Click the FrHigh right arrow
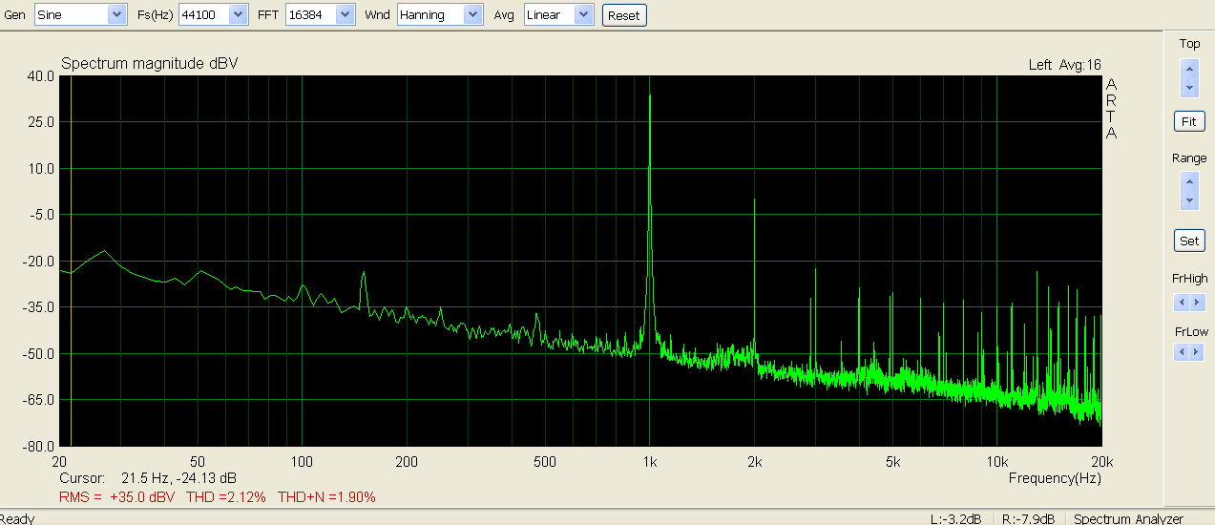This screenshot has height=525, width=1215. click(x=1197, y=303)
